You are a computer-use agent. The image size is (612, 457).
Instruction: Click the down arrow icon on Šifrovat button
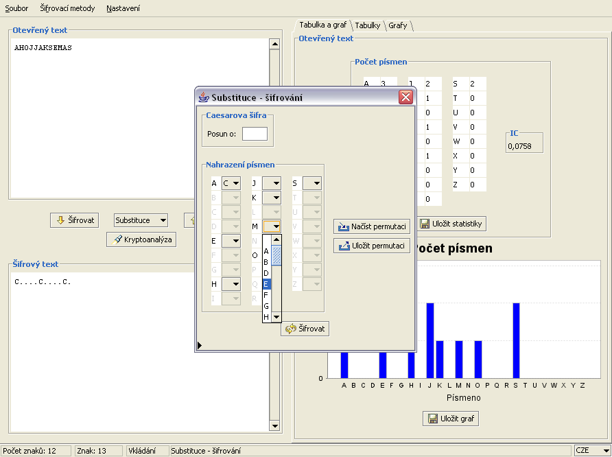coord(60,220)
